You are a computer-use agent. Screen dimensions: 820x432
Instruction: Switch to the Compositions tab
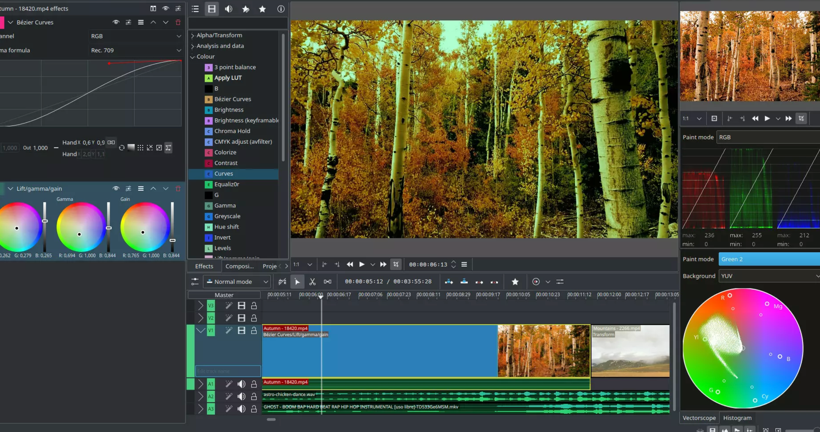[x=239, y=266]
